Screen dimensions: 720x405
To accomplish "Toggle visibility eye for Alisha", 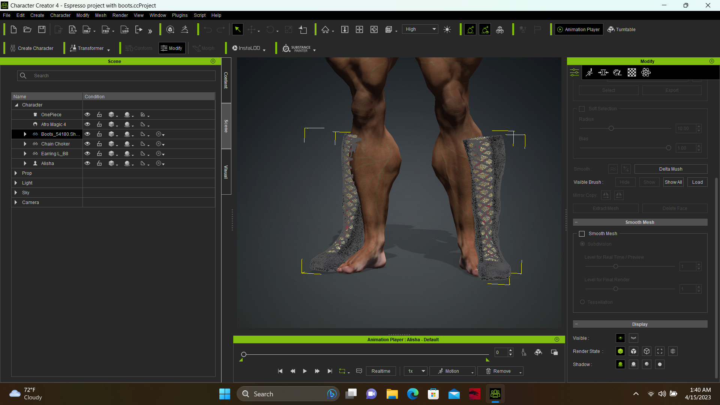I will click(87, 163).
